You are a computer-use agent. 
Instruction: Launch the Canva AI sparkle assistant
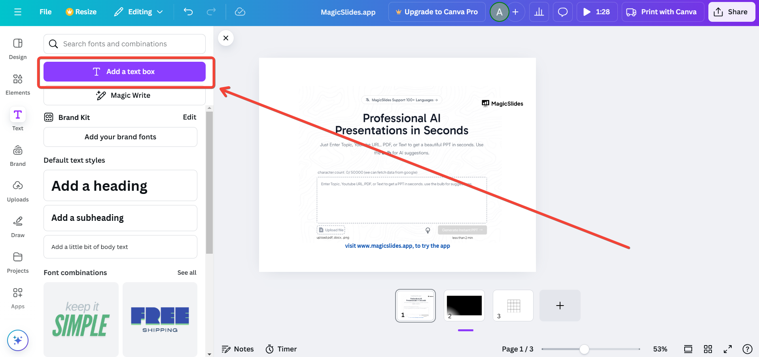pyautogui.click(x=18, y=340)
